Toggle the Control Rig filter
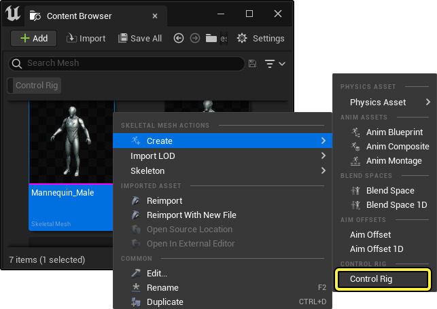 [x=34, y=86]
